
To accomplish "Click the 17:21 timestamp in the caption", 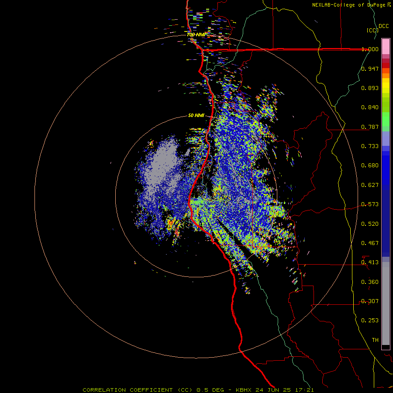I will tap(304, 390).
